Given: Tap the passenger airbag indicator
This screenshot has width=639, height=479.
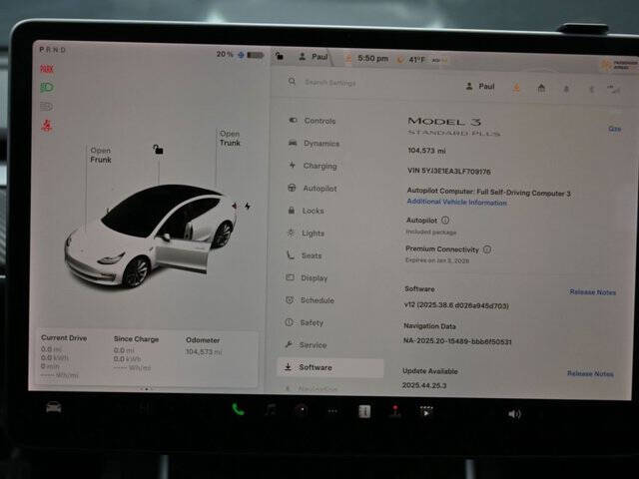Looking at the screenshot, I should [619, 65].
